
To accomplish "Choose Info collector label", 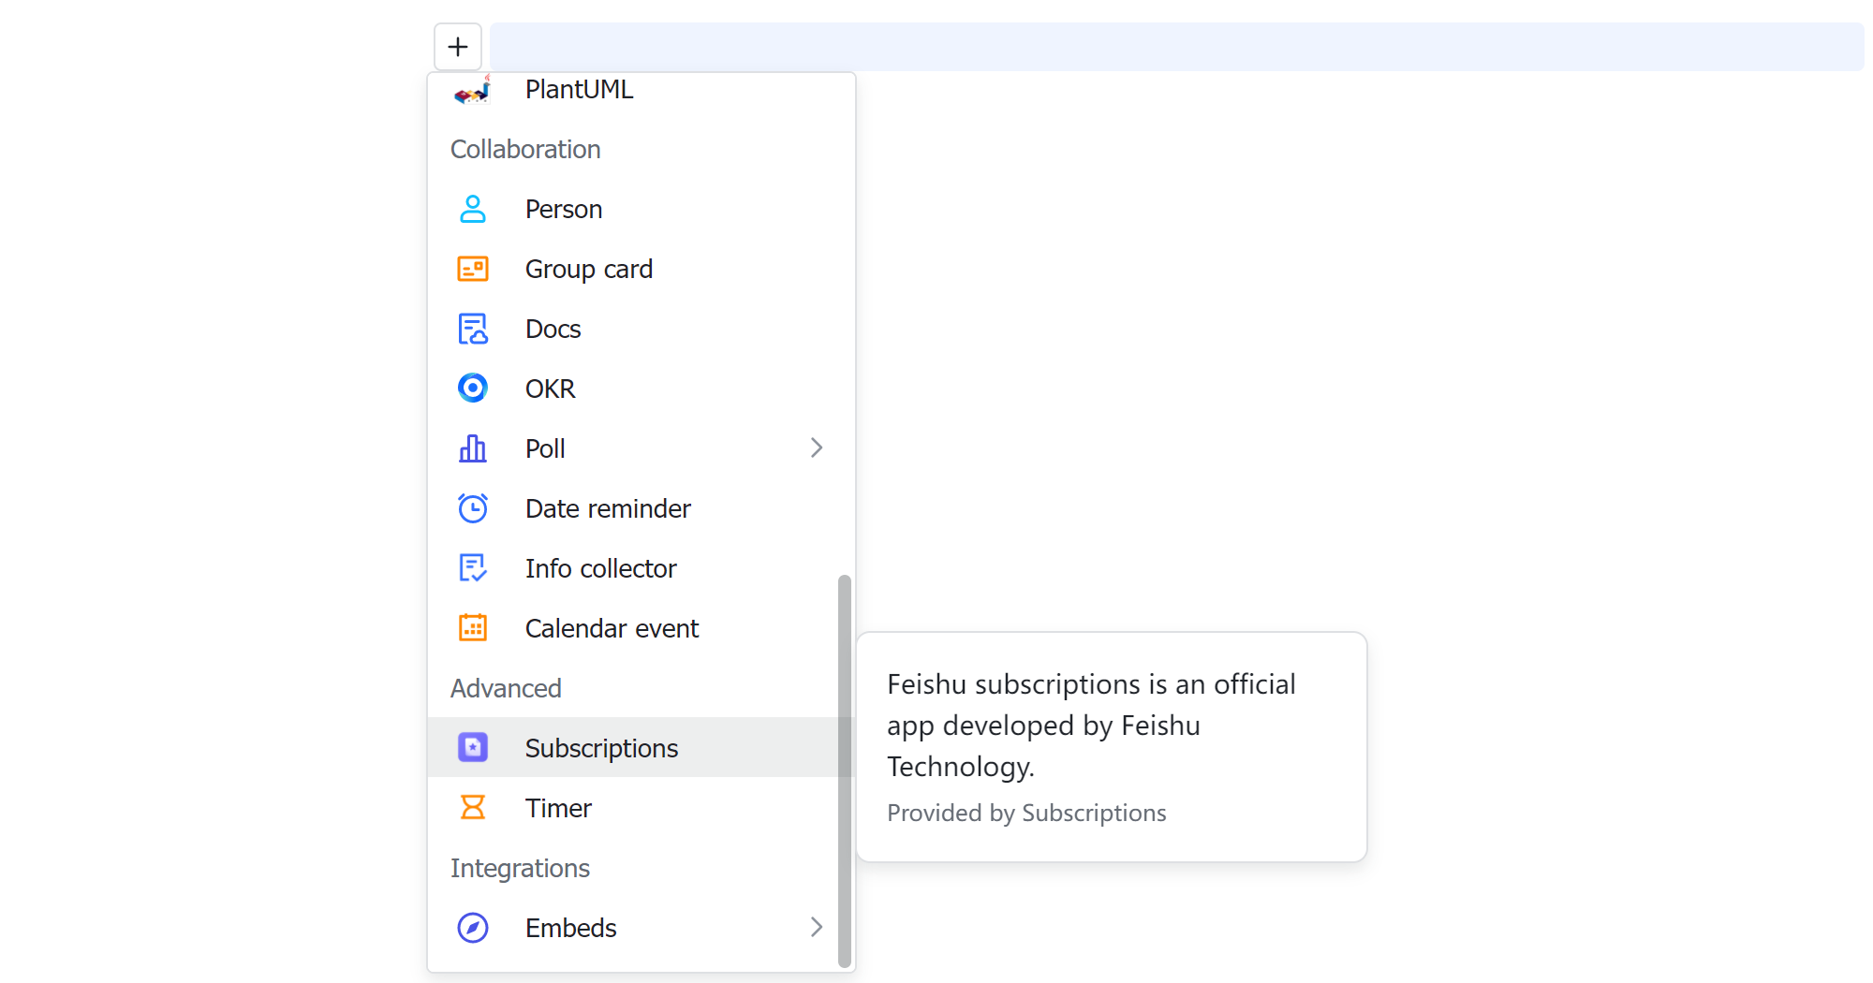I will (600, 568).
